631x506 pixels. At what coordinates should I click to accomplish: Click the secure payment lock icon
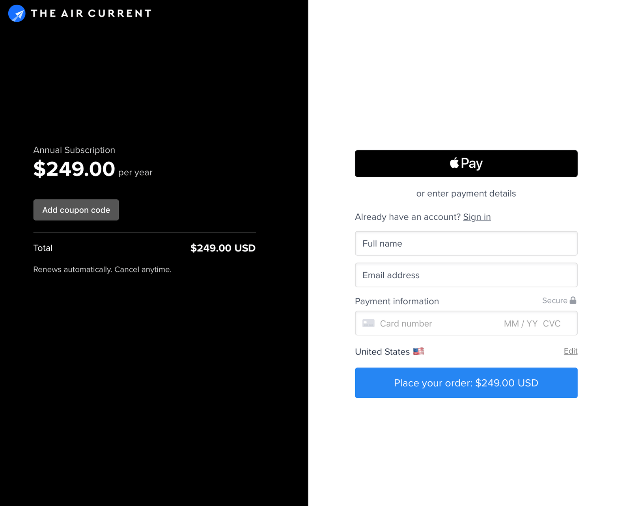click(573, 300)
